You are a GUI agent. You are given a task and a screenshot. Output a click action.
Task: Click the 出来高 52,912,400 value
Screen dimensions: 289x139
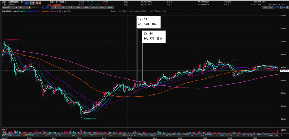pos(256,5)
